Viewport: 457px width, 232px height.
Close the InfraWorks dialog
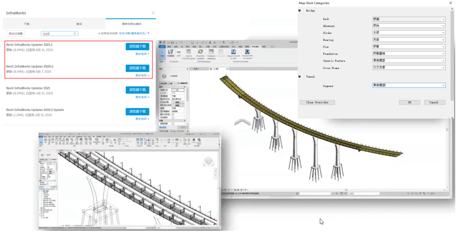click(x=153, y=13)
